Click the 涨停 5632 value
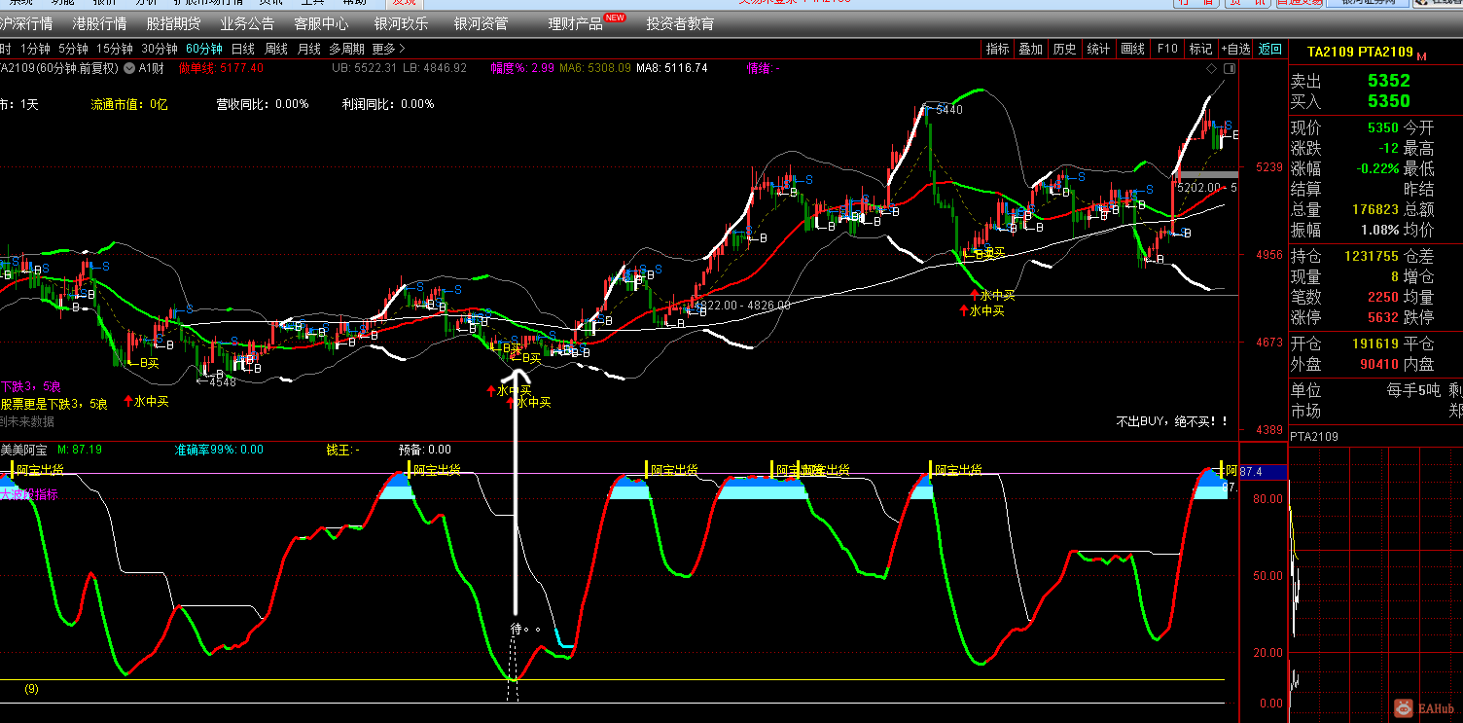Viewport: 1463px width, 723px height. click(1382, 317)
